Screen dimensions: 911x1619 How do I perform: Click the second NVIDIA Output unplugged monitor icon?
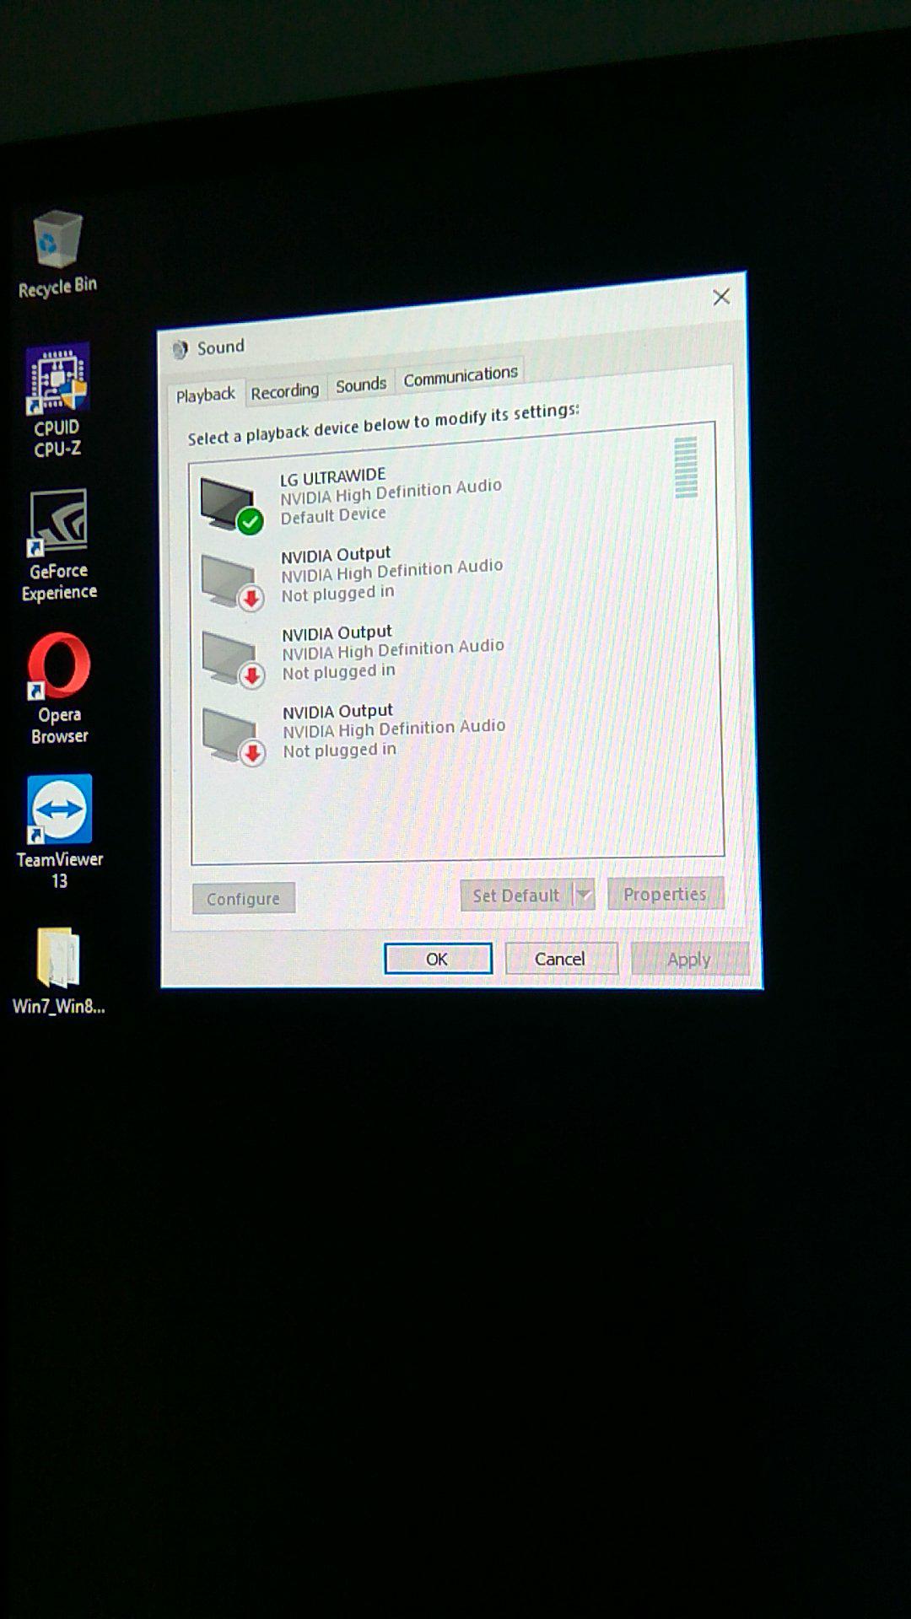[234, 660]
